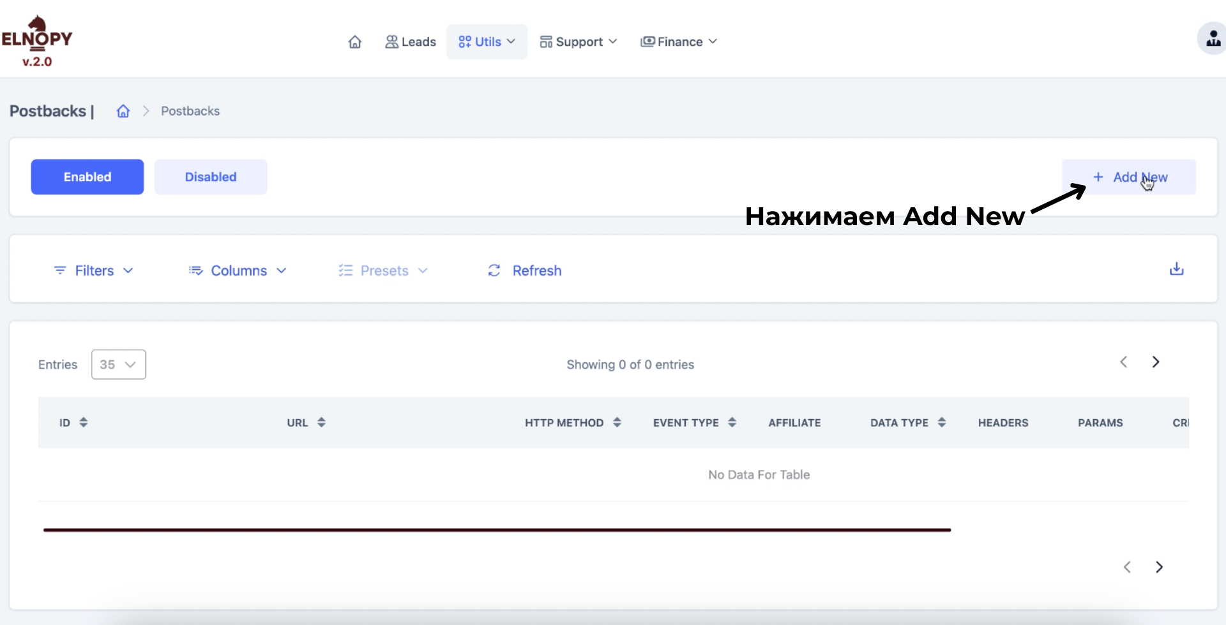Select the Disabled filter toggle
Viewport: 1226px width, 625px height.
(211, 177)
